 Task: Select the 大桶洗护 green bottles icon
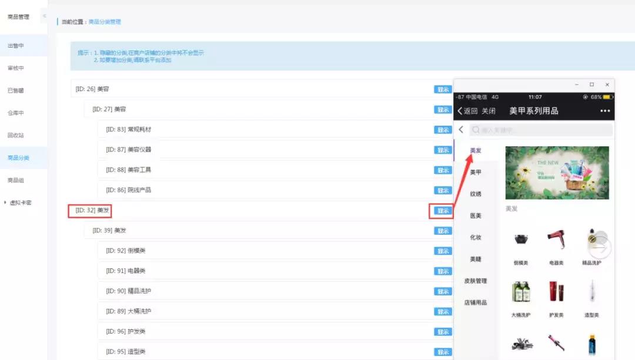pyautogui.click(x=521, y=292)
